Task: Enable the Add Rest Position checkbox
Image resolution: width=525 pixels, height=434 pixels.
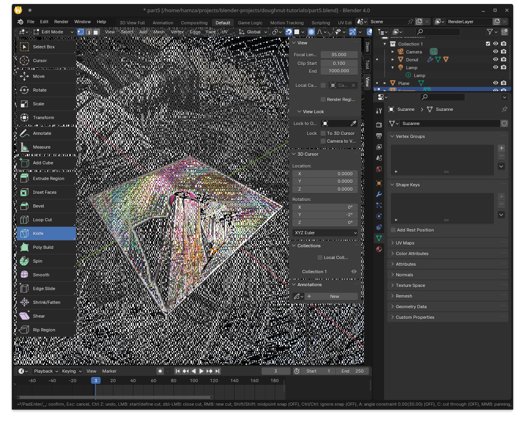Action: [393, 230]
